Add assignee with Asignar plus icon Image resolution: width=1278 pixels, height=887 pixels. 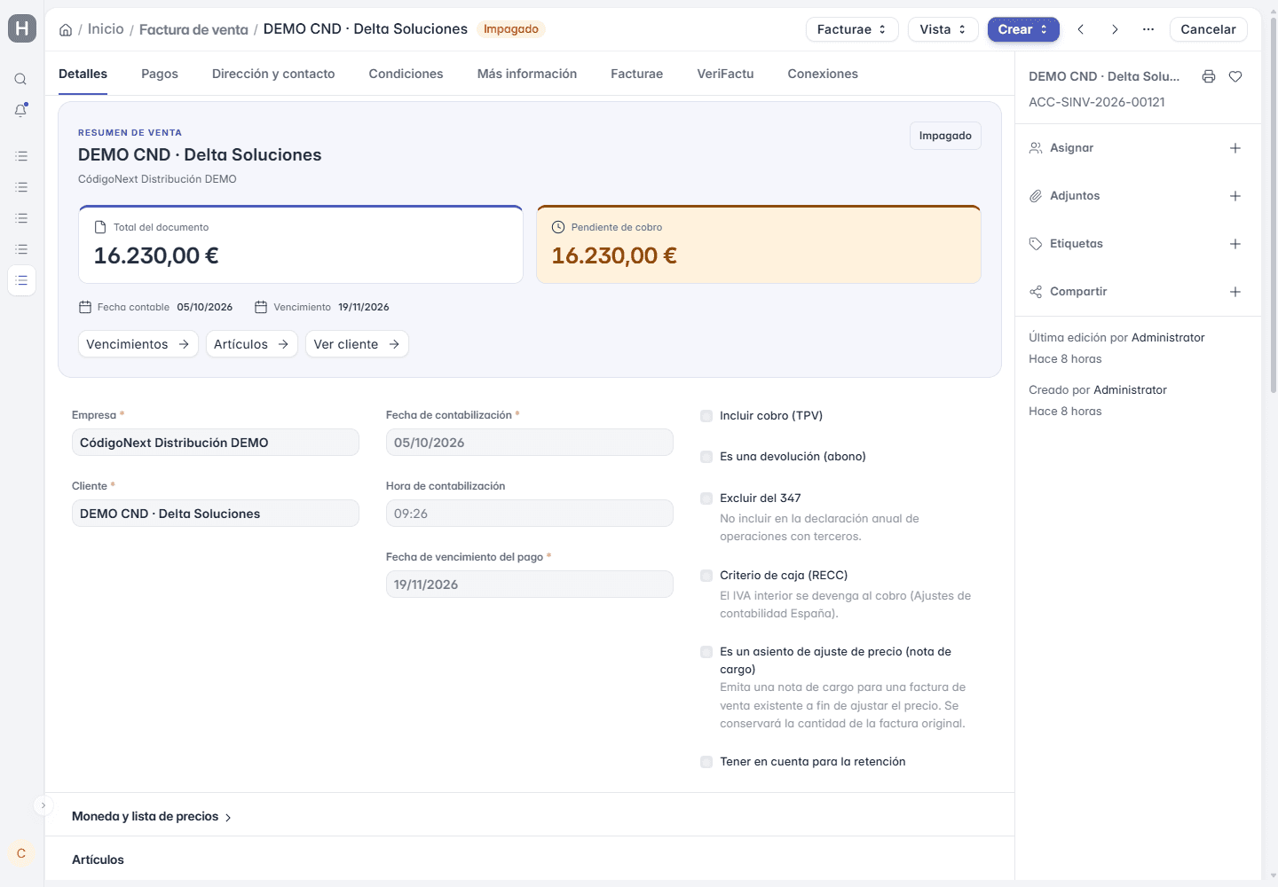1235,148
